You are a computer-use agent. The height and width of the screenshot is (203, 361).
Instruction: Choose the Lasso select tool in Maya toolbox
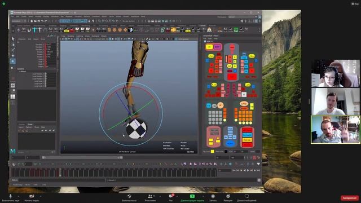coord(13,45)
